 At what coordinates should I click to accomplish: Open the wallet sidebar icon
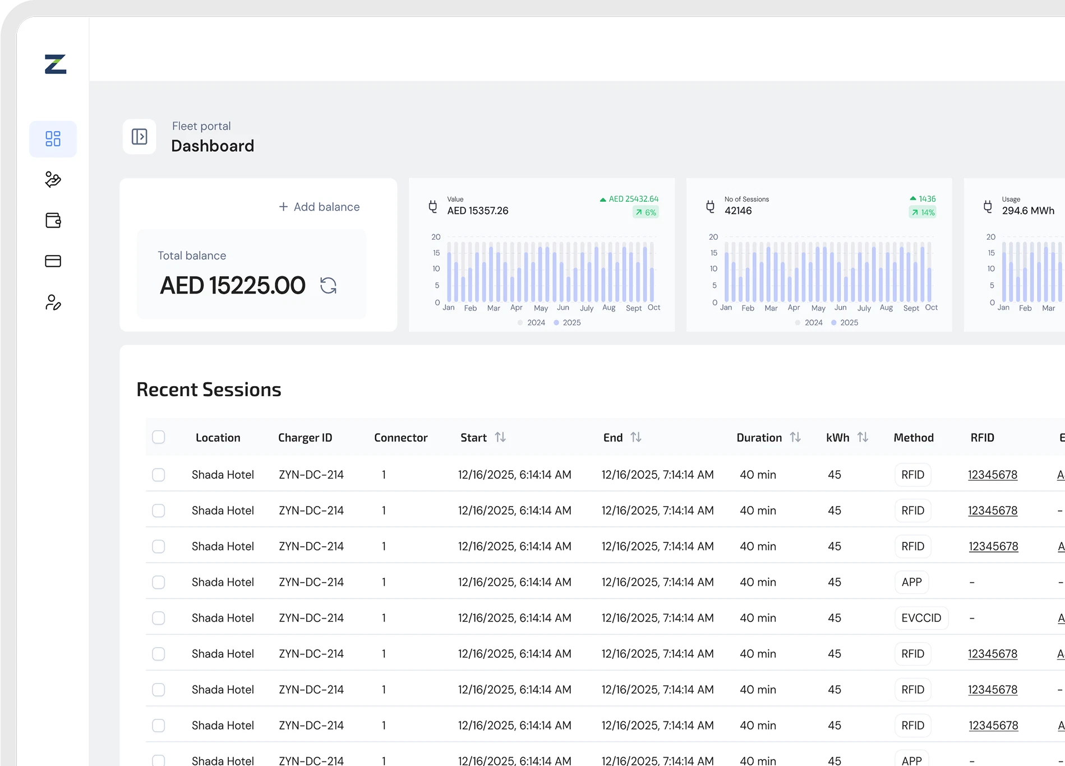pyautogui.click(x=53, y=220)
